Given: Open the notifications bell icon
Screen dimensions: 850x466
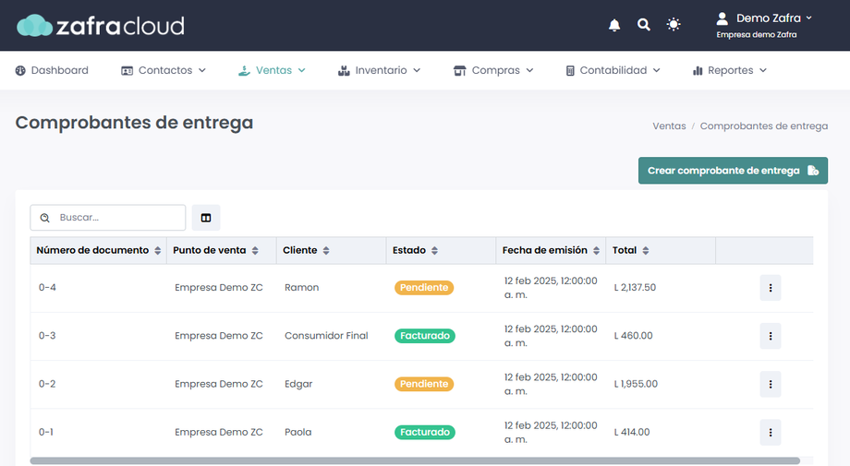Looking at the screenshot, I should pos(614,25).
